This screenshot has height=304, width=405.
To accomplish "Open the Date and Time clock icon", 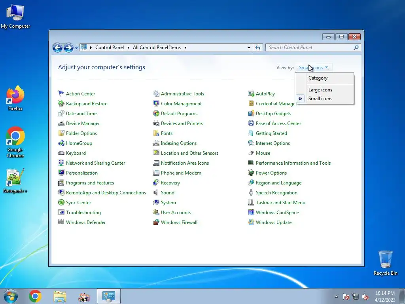I will coord(61,113).
